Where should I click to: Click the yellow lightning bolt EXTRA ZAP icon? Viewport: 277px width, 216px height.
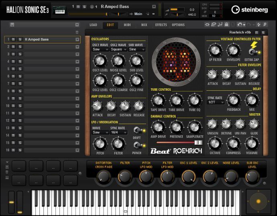click(x=254, y=45)
